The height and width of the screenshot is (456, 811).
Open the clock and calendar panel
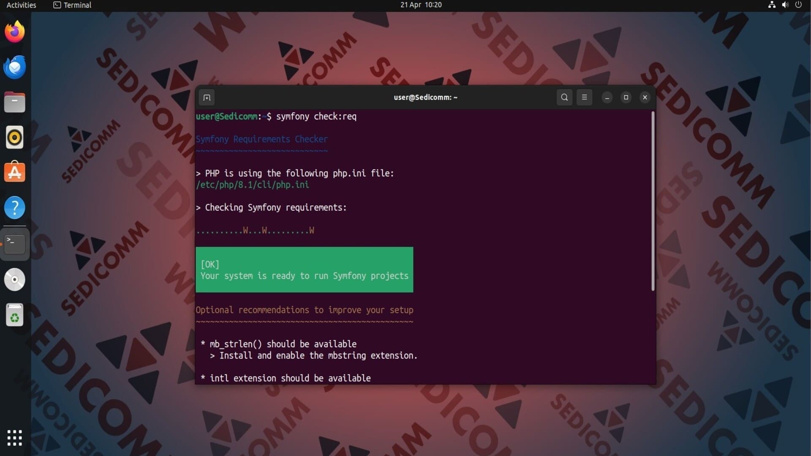[421, 5]
